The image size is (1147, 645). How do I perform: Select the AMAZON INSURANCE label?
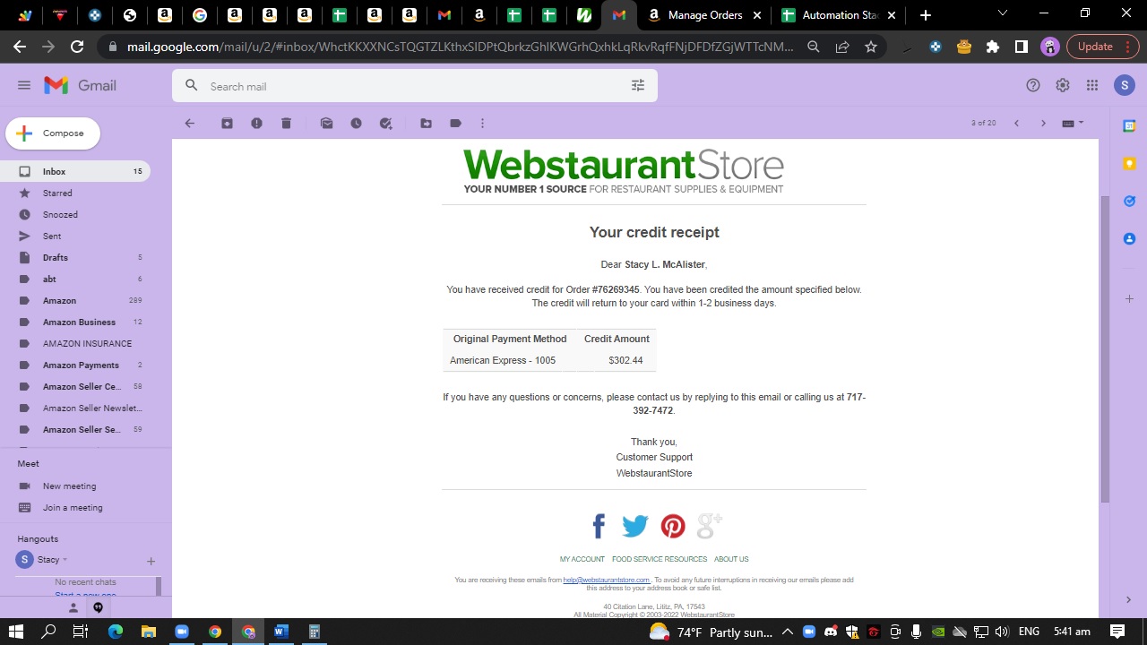pyautogui.click(x=75, y=343)
